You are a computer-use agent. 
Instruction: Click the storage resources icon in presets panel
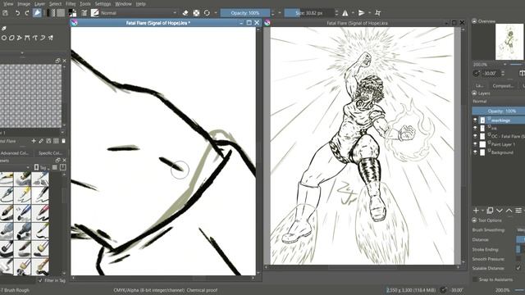[62, 167]
